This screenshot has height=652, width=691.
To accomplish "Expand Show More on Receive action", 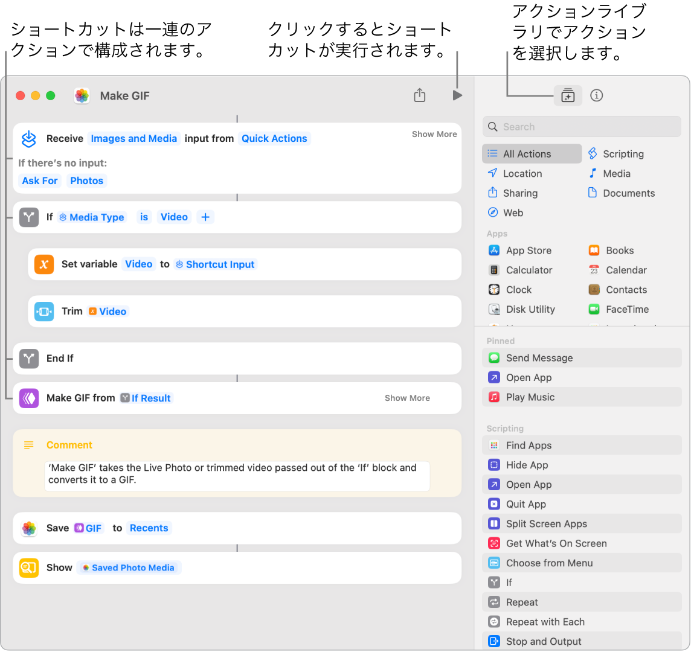I will click(434, 134).
